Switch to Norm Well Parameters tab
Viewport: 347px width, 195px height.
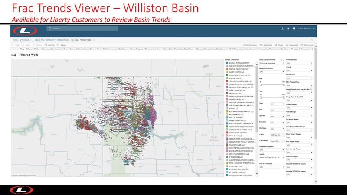click(x=112, y=49)
